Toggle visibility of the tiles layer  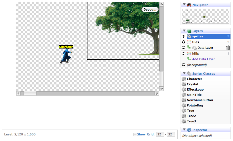184,42
